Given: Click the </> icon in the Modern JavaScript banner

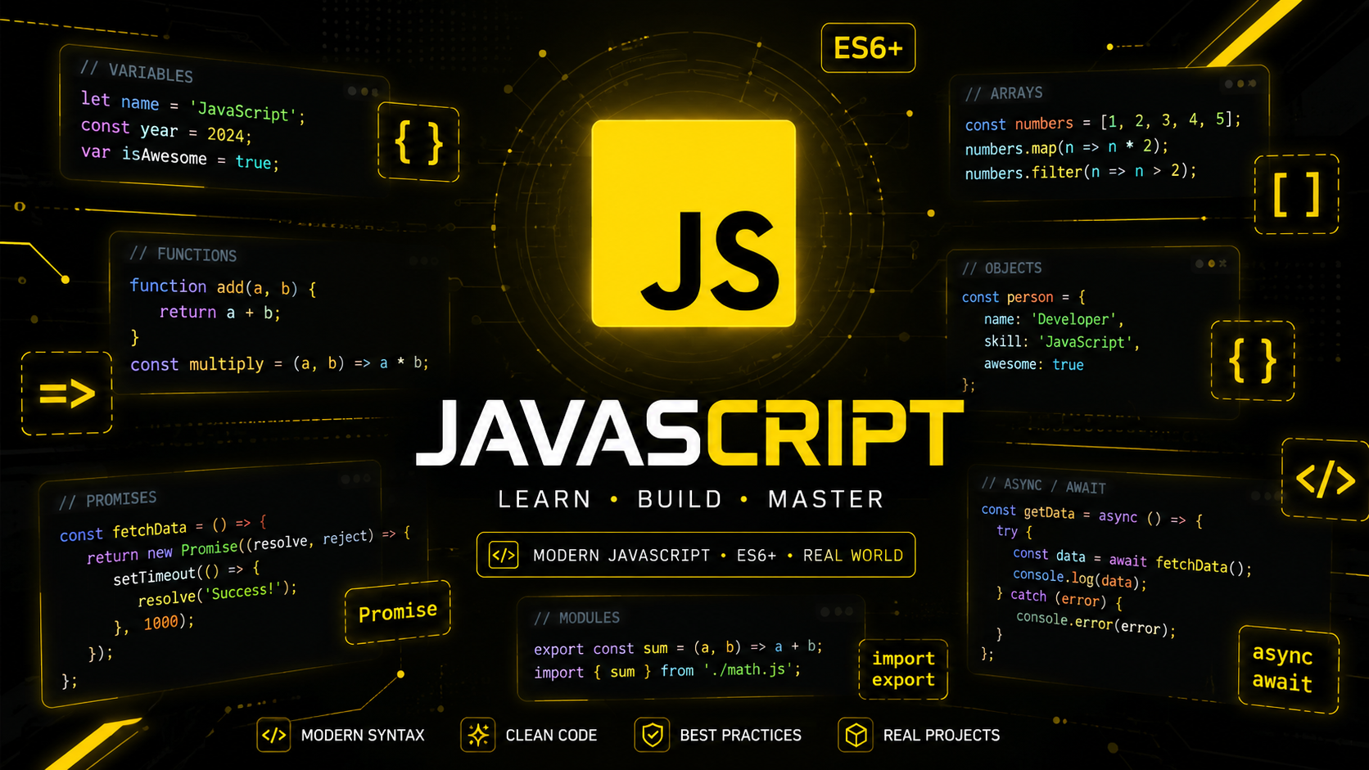Looking at the screenshot, I should 504,555.
